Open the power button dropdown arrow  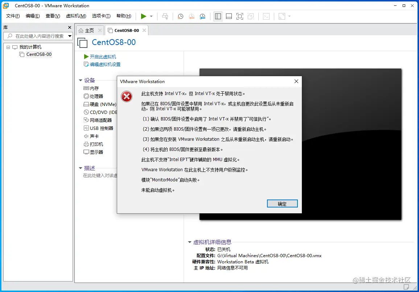150,16
